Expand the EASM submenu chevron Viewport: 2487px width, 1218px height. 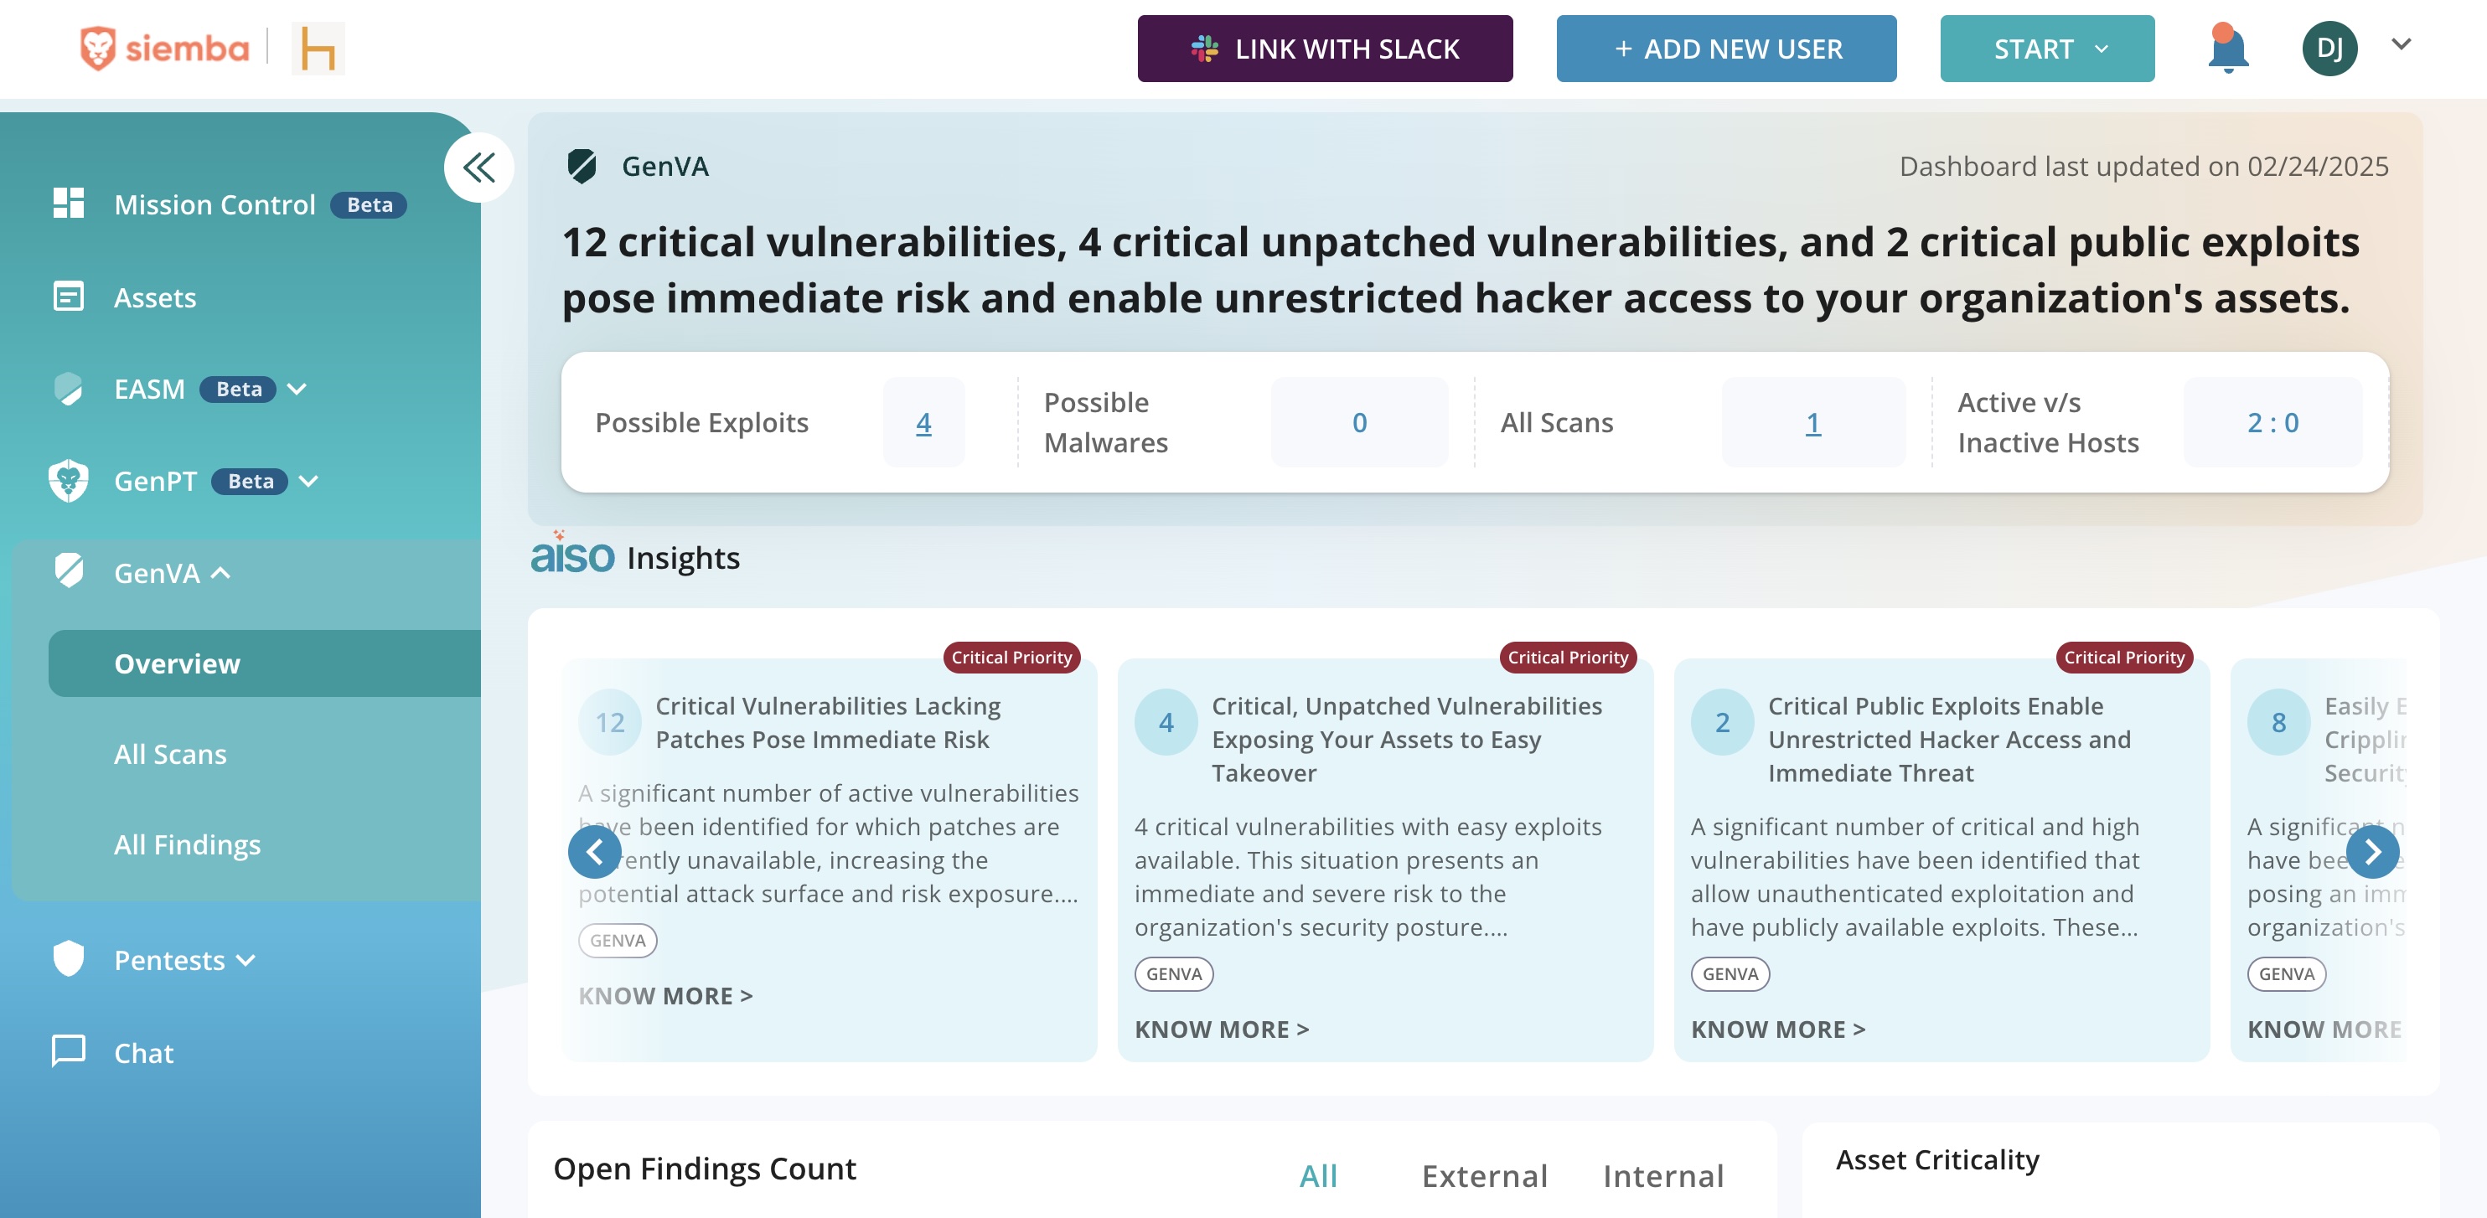(297, 389)
